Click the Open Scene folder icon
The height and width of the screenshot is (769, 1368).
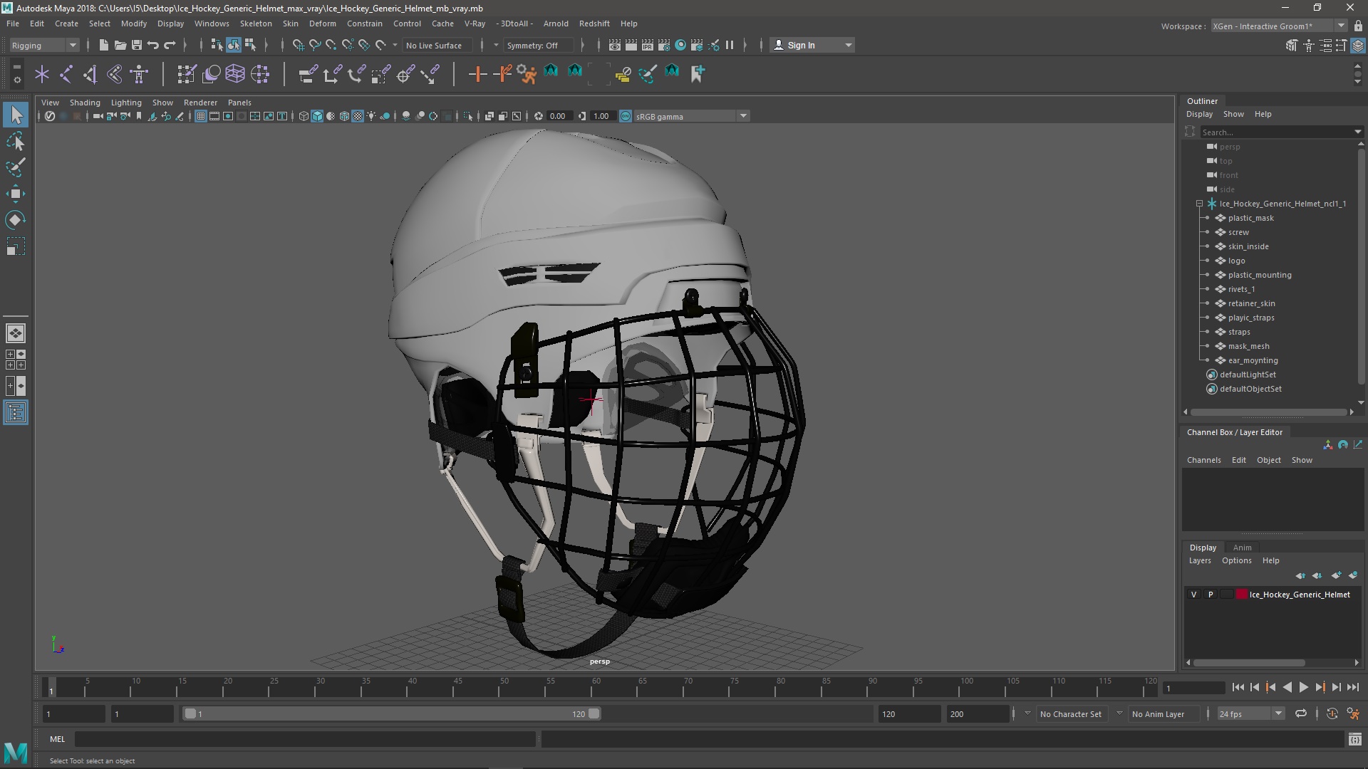click(x=120, y=45)
